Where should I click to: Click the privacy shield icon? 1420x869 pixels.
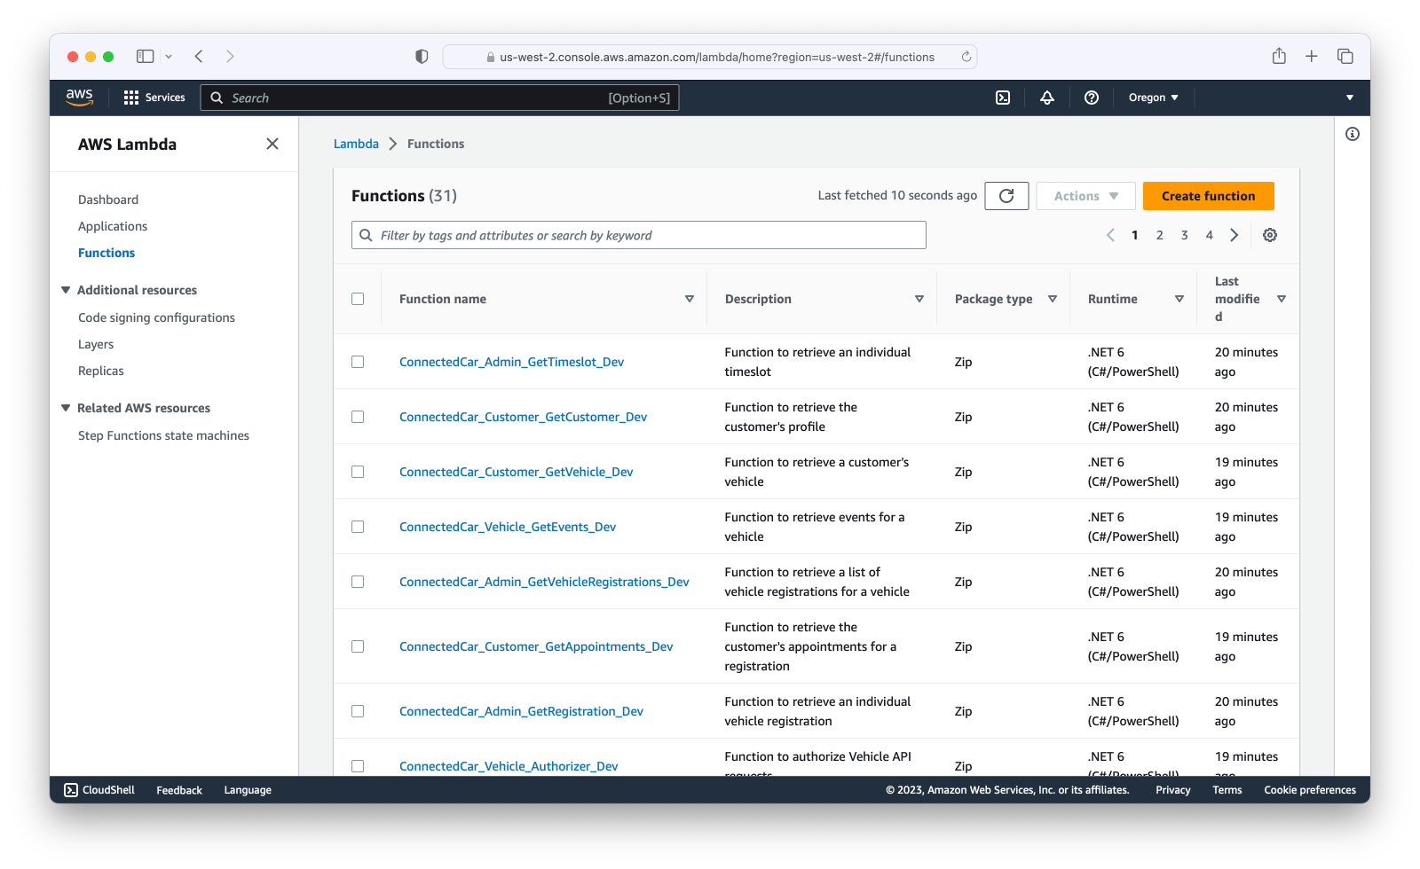(x=422, y=57)
